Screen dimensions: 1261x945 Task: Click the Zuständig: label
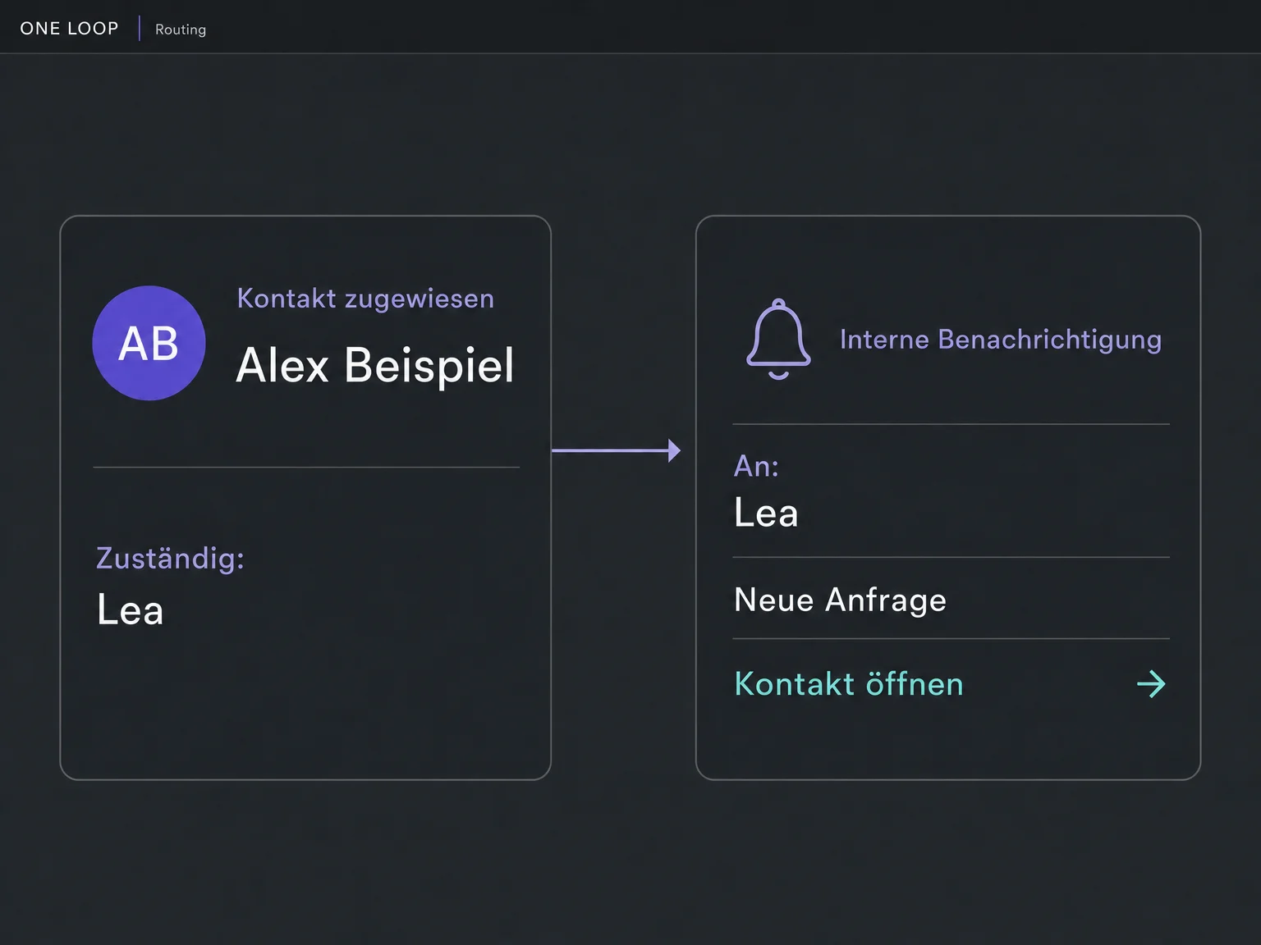(x=170, y=558)
